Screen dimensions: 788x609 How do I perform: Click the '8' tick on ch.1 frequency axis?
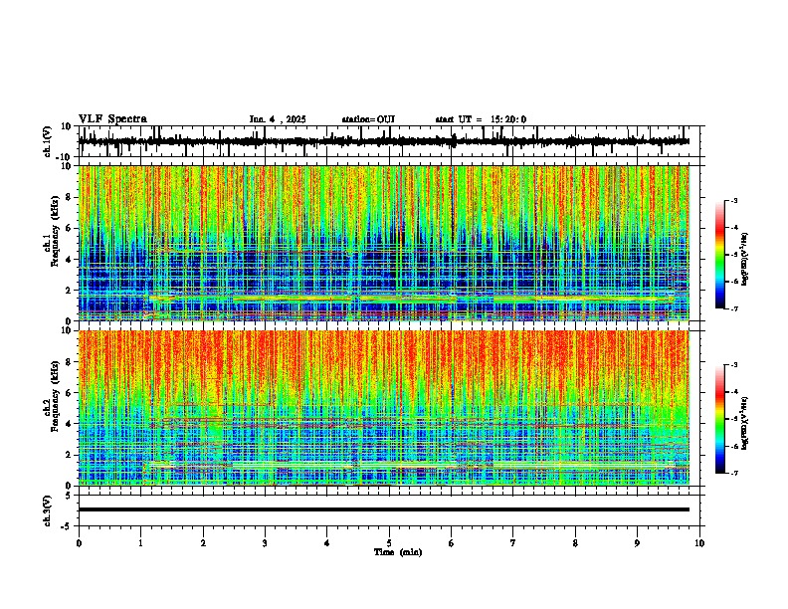pos(70,197)
